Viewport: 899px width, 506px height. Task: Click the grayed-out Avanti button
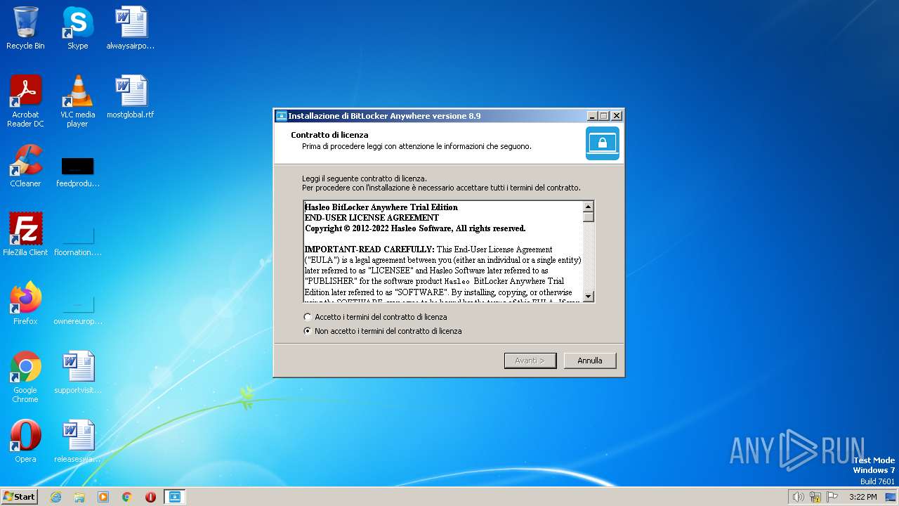(x=530, y=361)
